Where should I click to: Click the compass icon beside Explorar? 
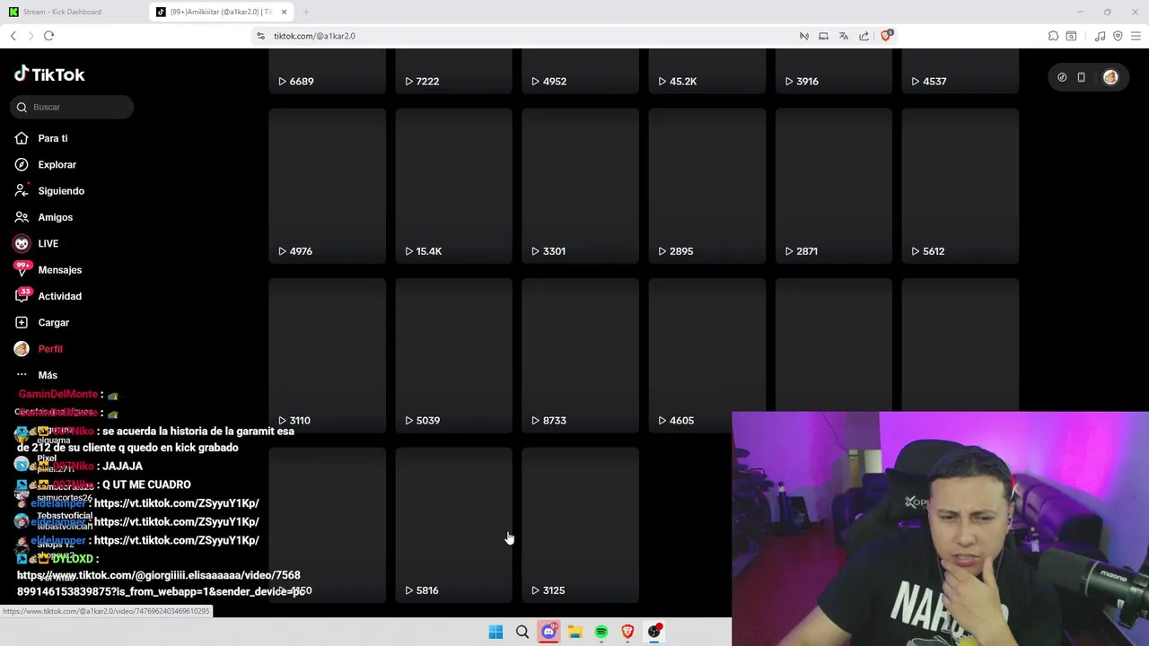[x=22, y=164]
